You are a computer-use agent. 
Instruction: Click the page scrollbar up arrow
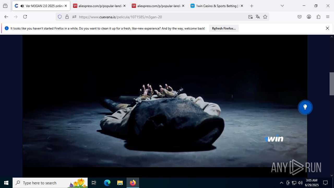332,37
